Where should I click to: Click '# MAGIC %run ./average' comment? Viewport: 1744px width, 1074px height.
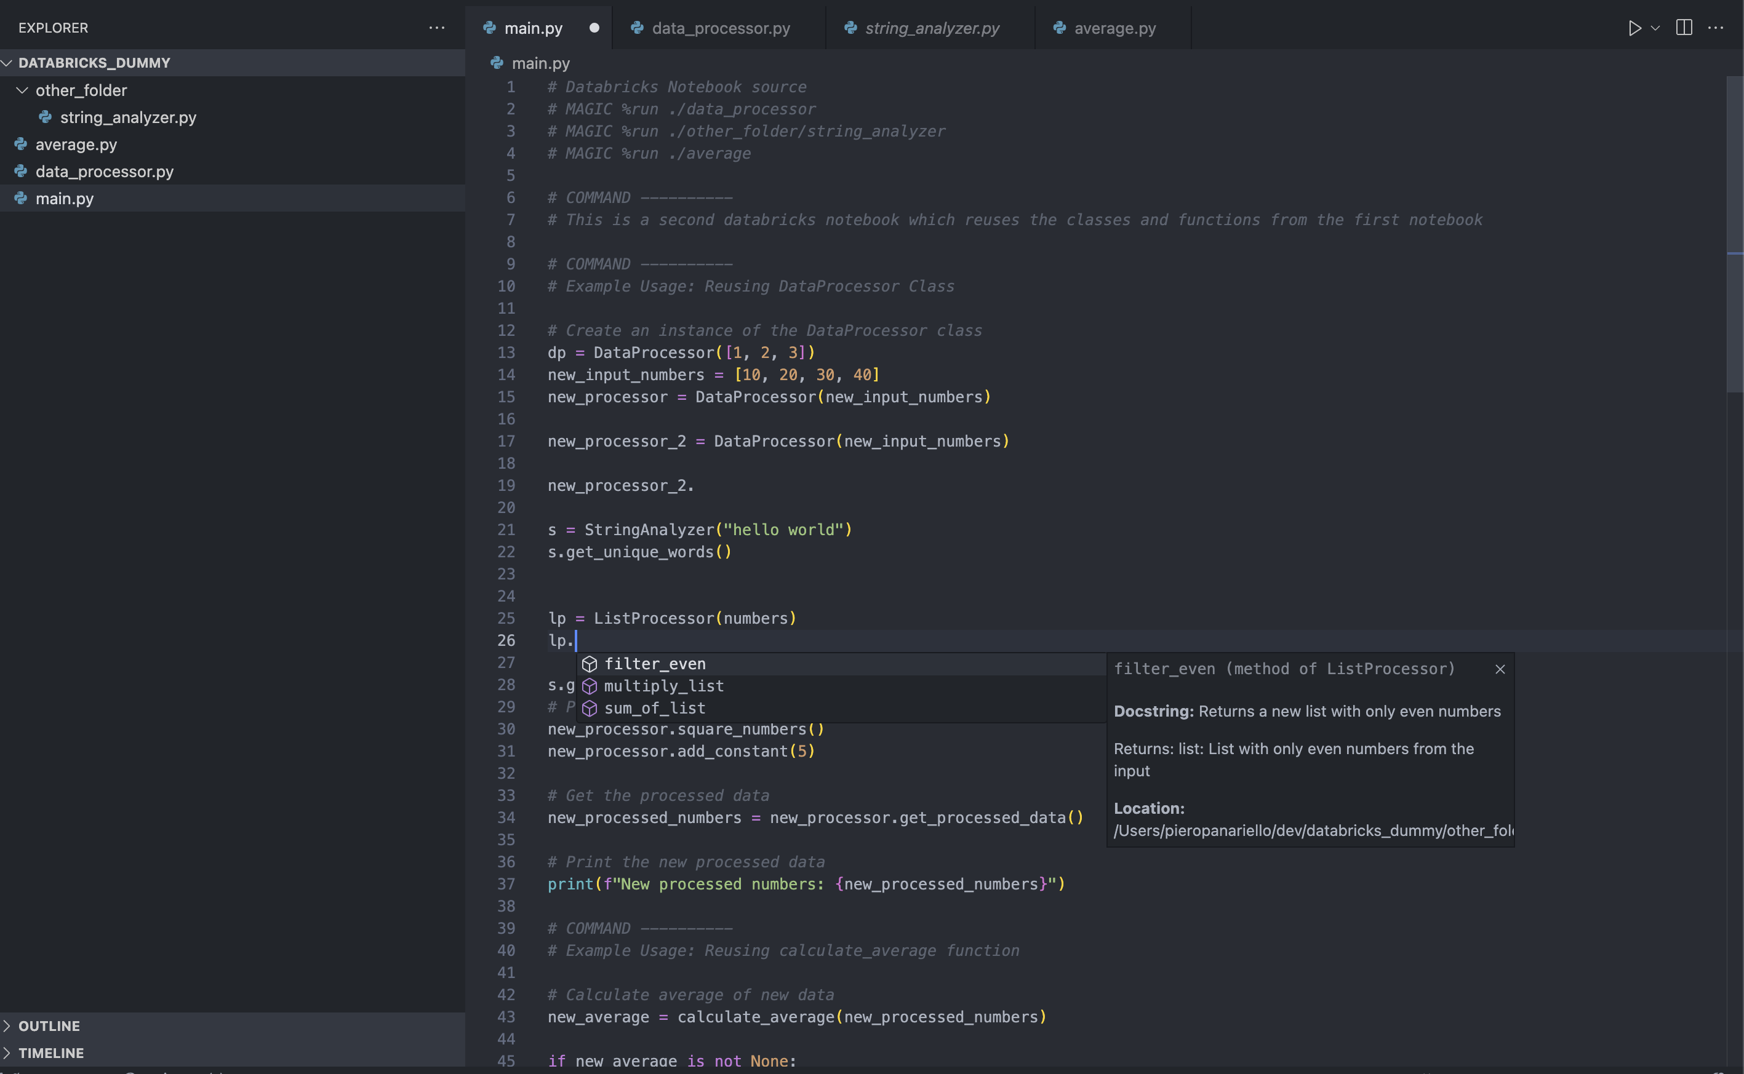(649, 153)
